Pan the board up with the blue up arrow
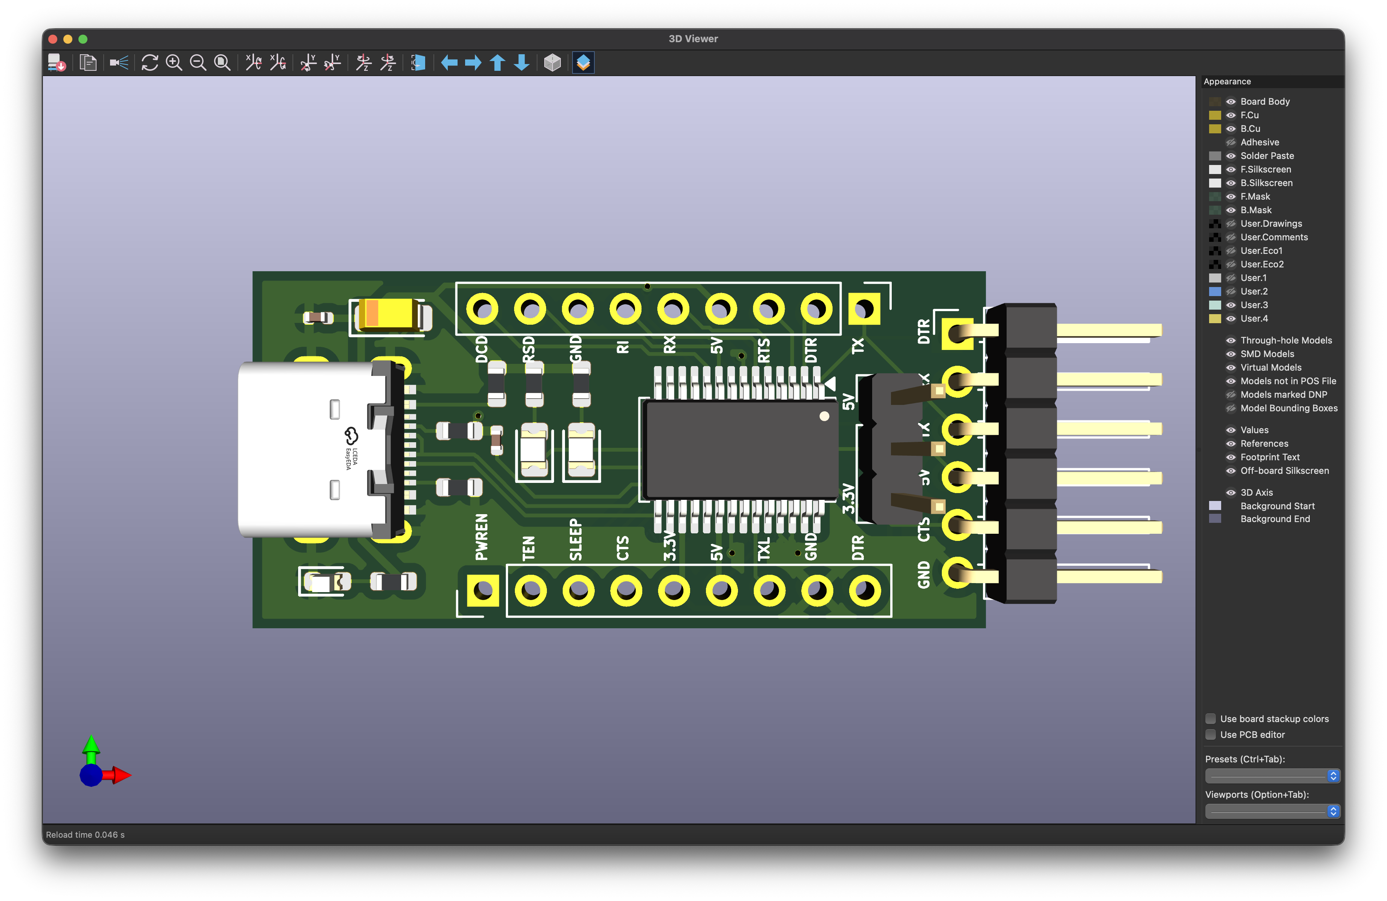The height and width of the screenshot is (901, 1387). click(x=497, y=62)
